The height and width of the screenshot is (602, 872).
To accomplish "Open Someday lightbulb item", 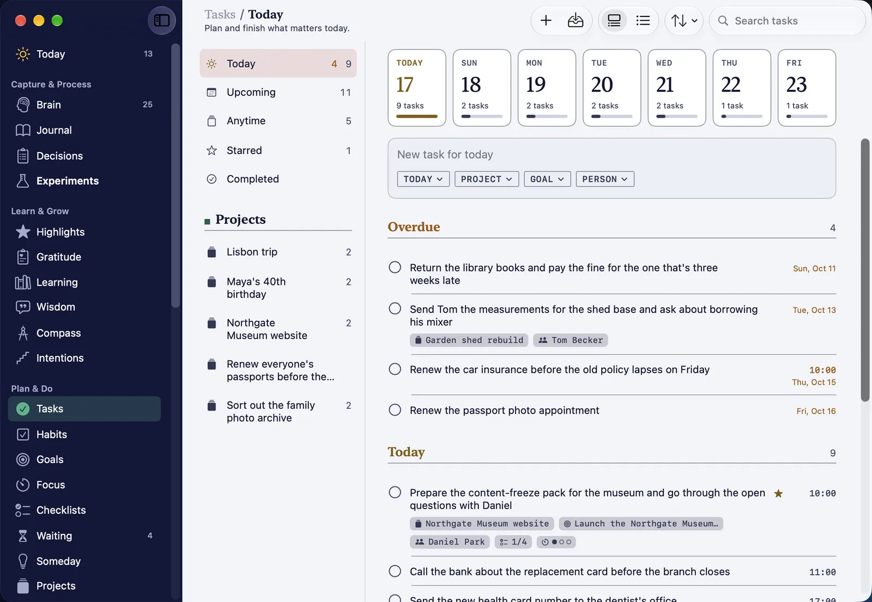I will [84, 561].
